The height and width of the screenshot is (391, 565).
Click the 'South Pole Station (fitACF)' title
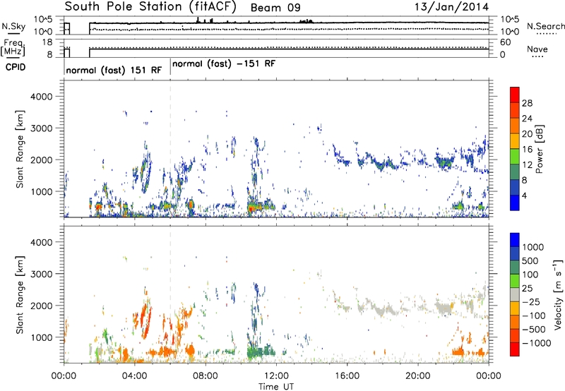tap(150, 7)
